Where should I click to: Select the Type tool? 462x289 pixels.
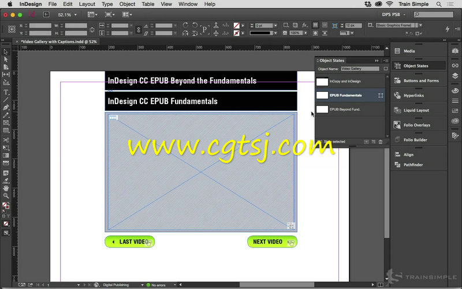[x=6, y=92]
